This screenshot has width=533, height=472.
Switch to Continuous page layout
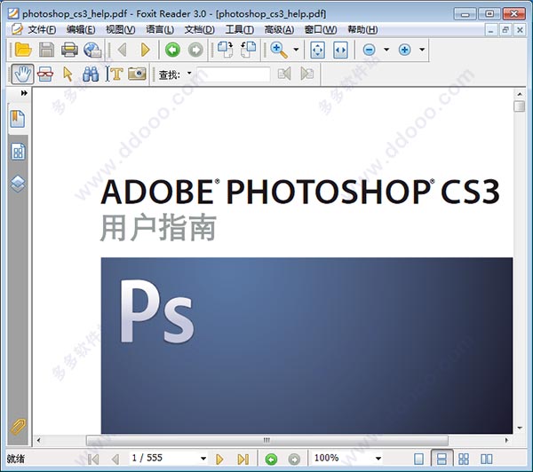coord(442,459)
